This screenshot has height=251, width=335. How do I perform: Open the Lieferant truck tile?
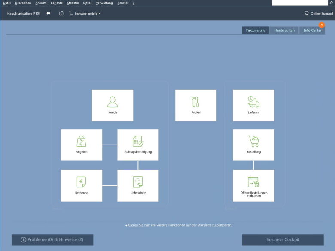[253, 105]
